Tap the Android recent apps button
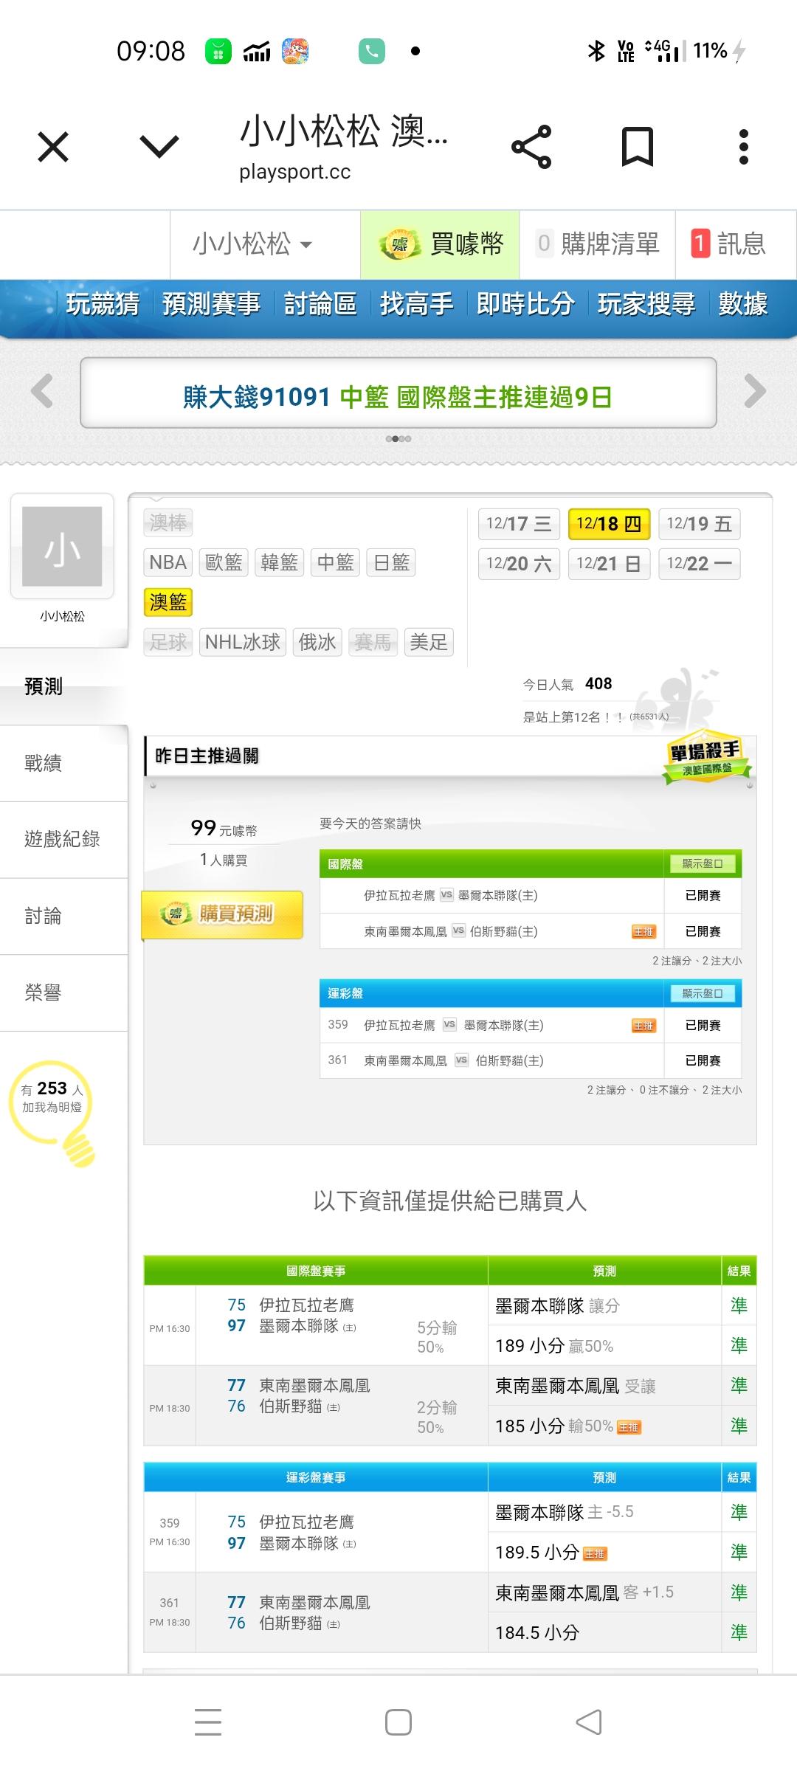Image resolution: width=797 pixels, height=1771 pixels. coord(208,1722)
